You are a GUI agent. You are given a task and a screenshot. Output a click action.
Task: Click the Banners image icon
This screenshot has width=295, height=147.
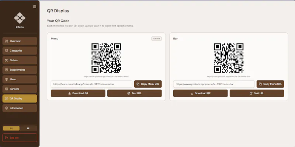[6, 89]
